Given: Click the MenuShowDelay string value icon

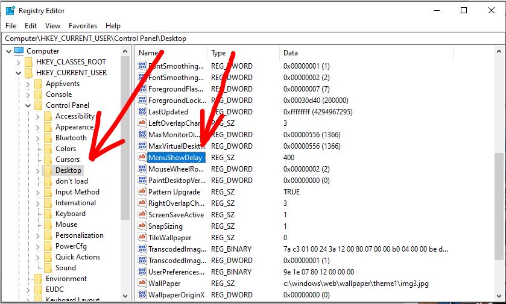Looking at the screenshot, I should tap(142, 157).
